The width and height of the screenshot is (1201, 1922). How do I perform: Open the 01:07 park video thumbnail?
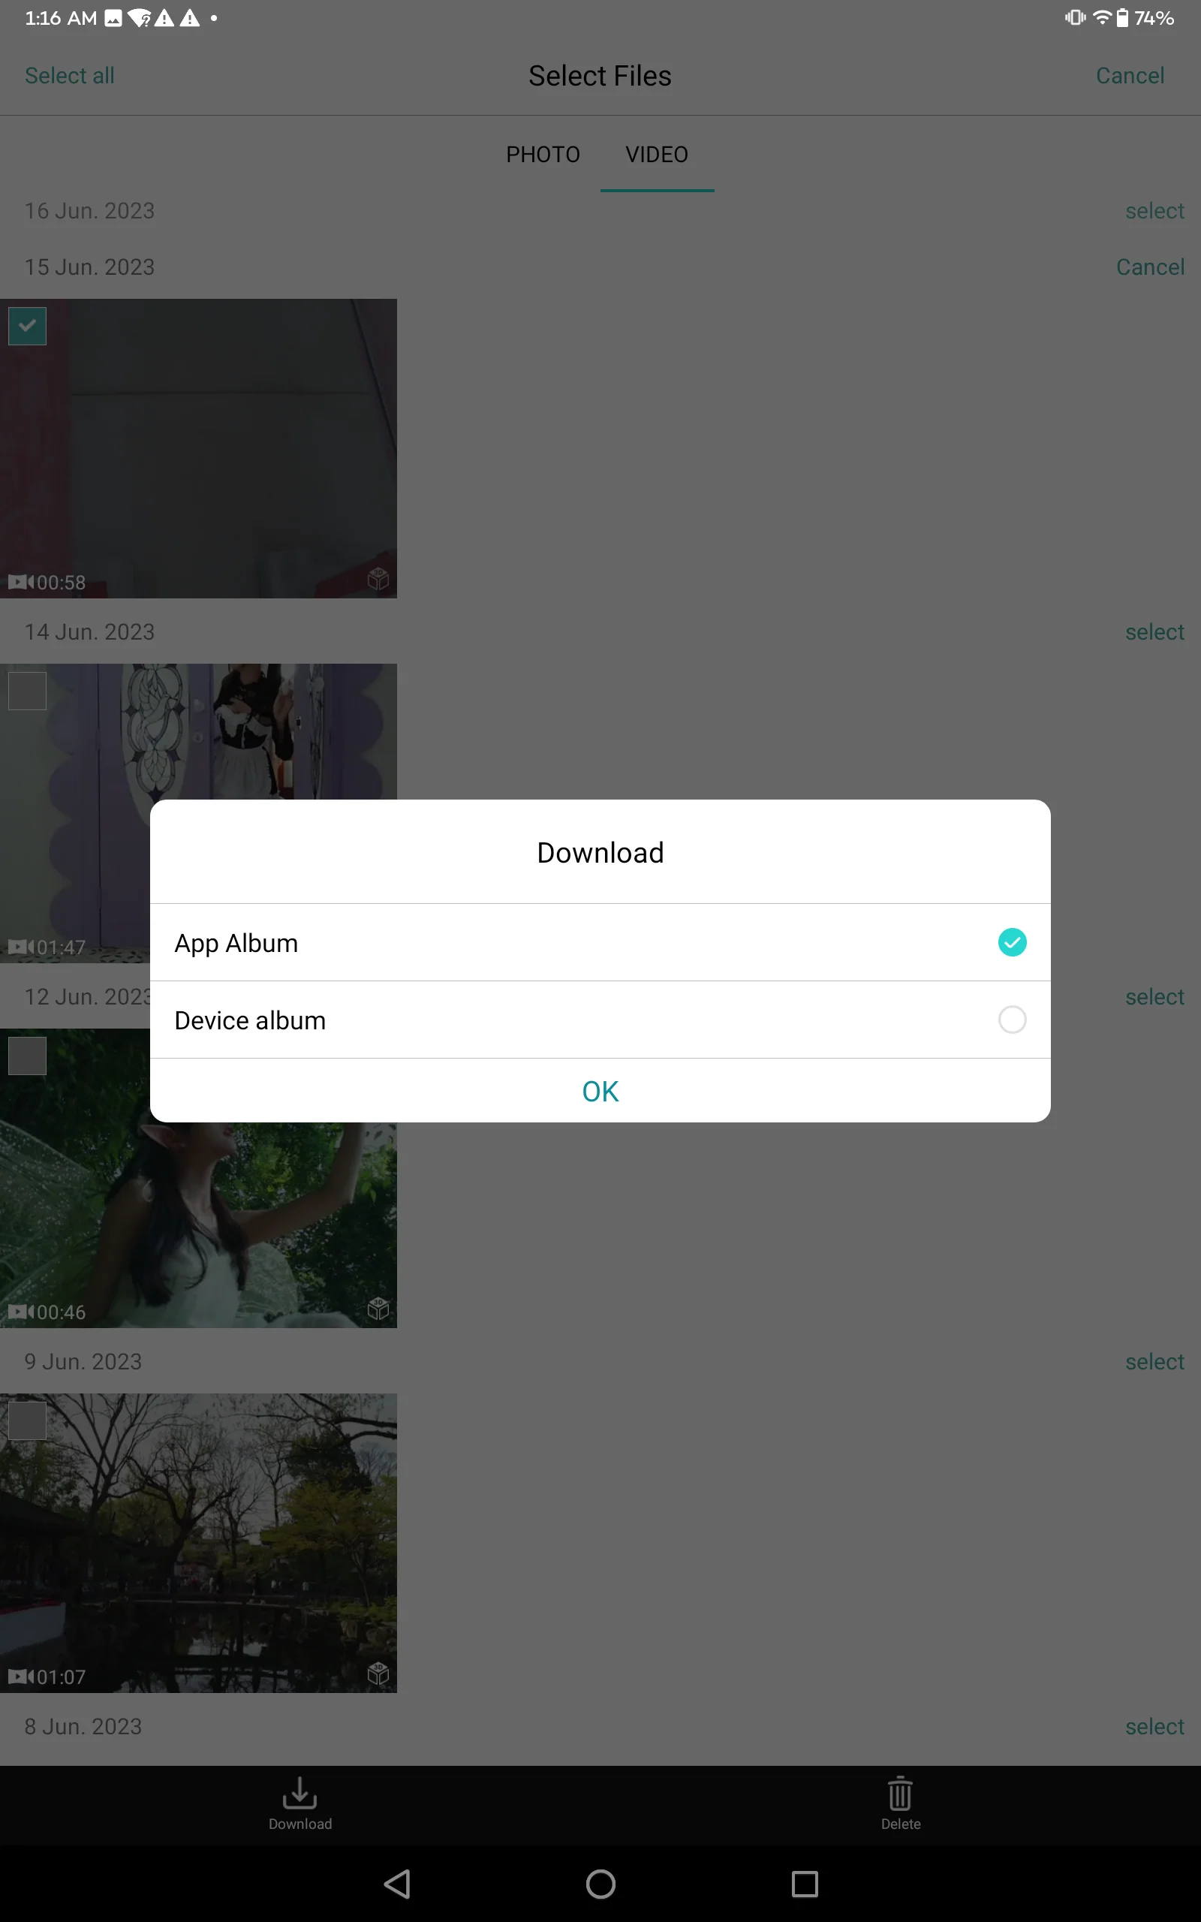click(199, 1543)
